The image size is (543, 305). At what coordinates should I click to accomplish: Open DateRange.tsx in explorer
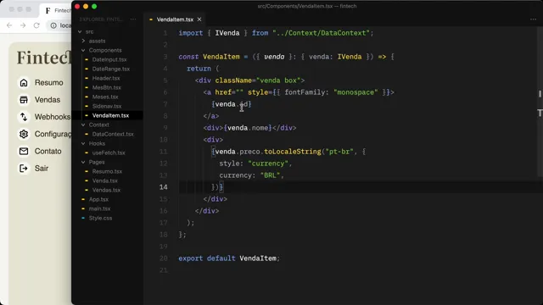111,69
